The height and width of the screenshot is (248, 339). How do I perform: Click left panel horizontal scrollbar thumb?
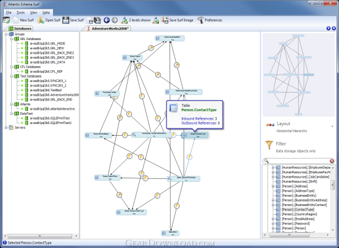coord(39,236)
